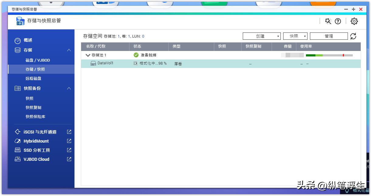Image resolution: width=371 pixels, height=196 pixels.
Task: Close the 存储与快照总管 window
Action: pos(361,9)
